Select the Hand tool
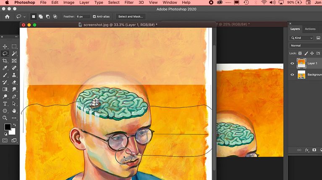Viewport: 322px width, 180px height. (x=14, y=111)
